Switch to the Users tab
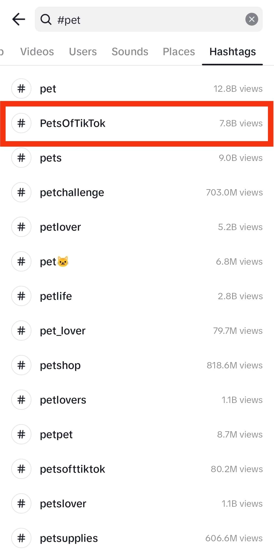This screenshot has height=553, width=274. coord(83,52)
